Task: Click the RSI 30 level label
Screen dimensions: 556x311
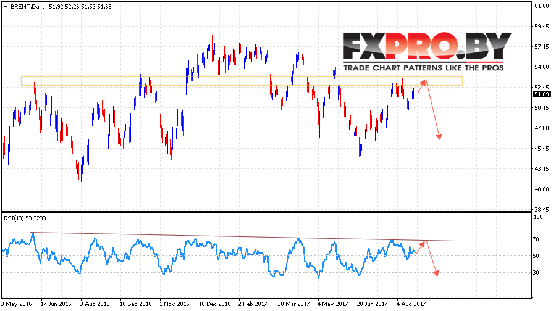Action: (x=536, y=272)
